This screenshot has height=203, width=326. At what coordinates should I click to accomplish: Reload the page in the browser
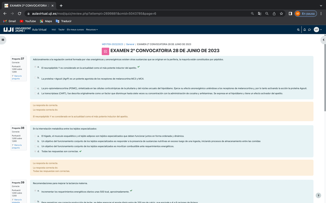click(x=19, y=13)
